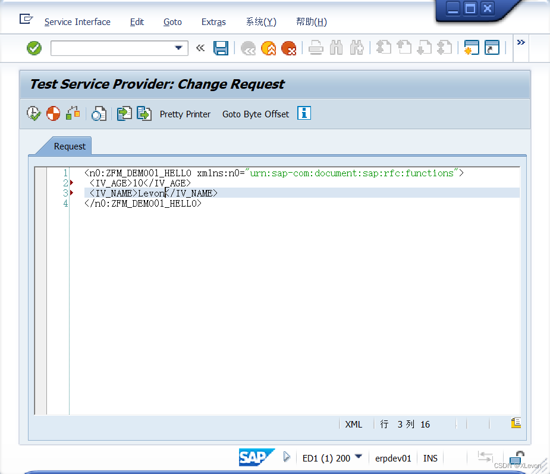Viewport: 550px width, 474px height.
Task: Click the Find binoculars icon
Action: click(x=337, y=48)
